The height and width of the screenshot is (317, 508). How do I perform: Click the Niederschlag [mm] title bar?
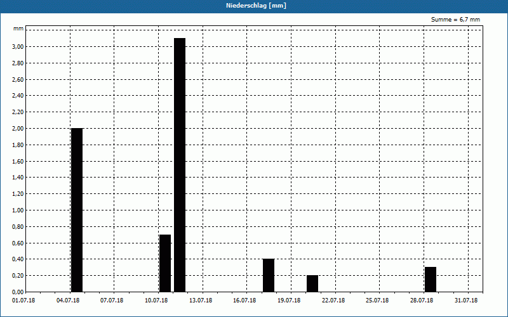254,6
